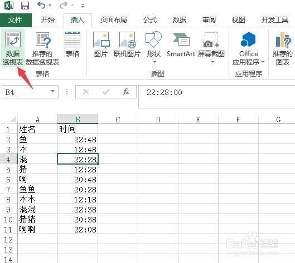Expand the 形状 dropdown arrow
This screenshot has height=263, width=295.
click(154, 62)
